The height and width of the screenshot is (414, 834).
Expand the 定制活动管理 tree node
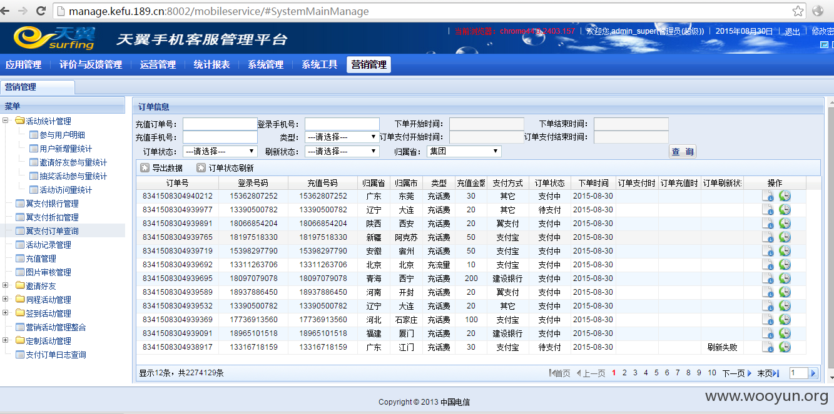(6, 341)
